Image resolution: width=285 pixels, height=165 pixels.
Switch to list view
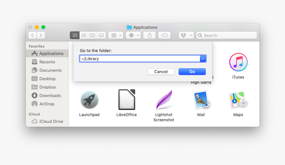(x=84, y=35)
